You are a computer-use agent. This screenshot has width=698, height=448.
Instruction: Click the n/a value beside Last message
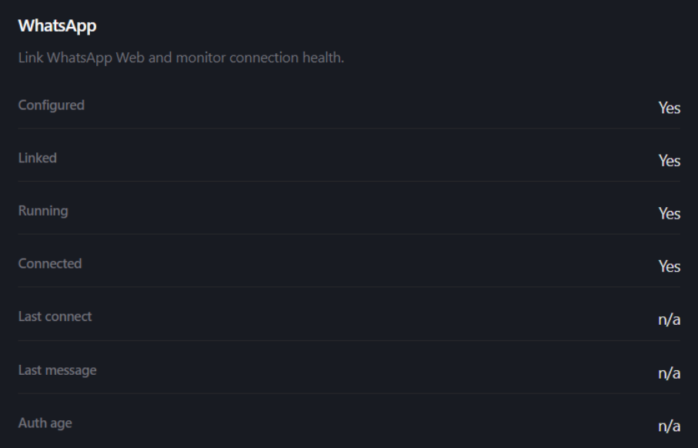[670, 373]
